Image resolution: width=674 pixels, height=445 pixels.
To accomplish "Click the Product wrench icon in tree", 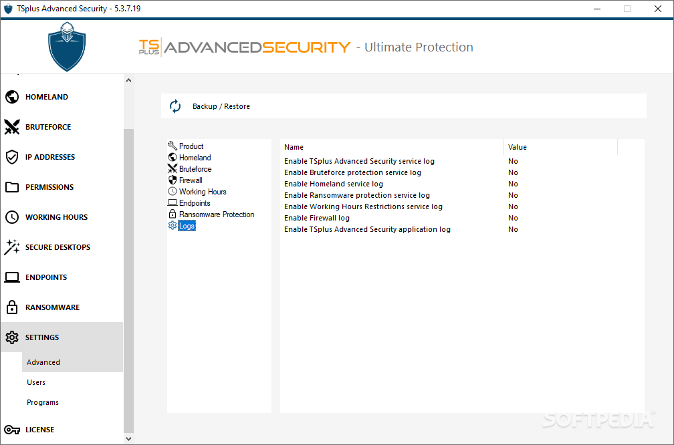I will click(173, 146).
